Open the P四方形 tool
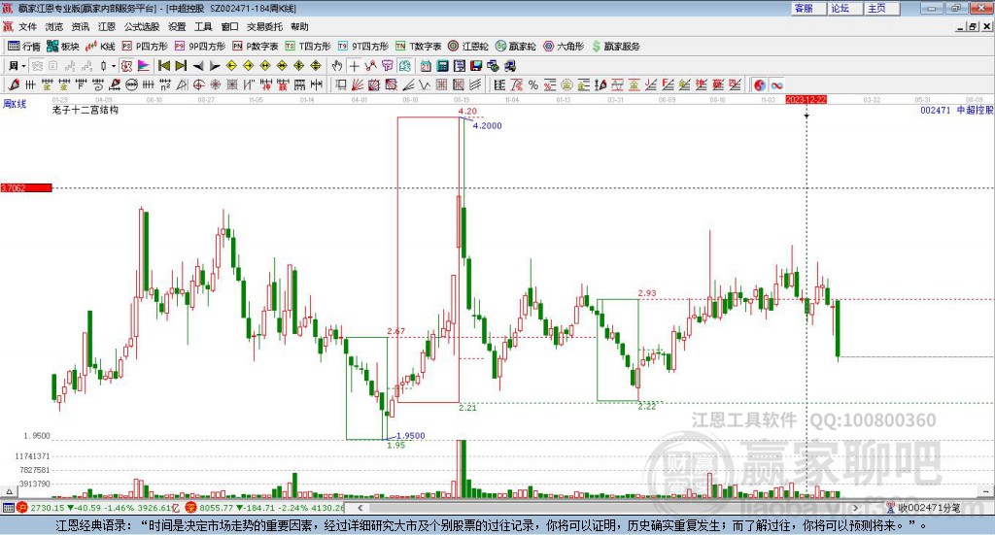 (x=144, y=47)
